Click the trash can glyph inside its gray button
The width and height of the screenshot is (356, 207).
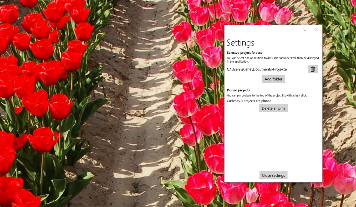click(313, 69)
